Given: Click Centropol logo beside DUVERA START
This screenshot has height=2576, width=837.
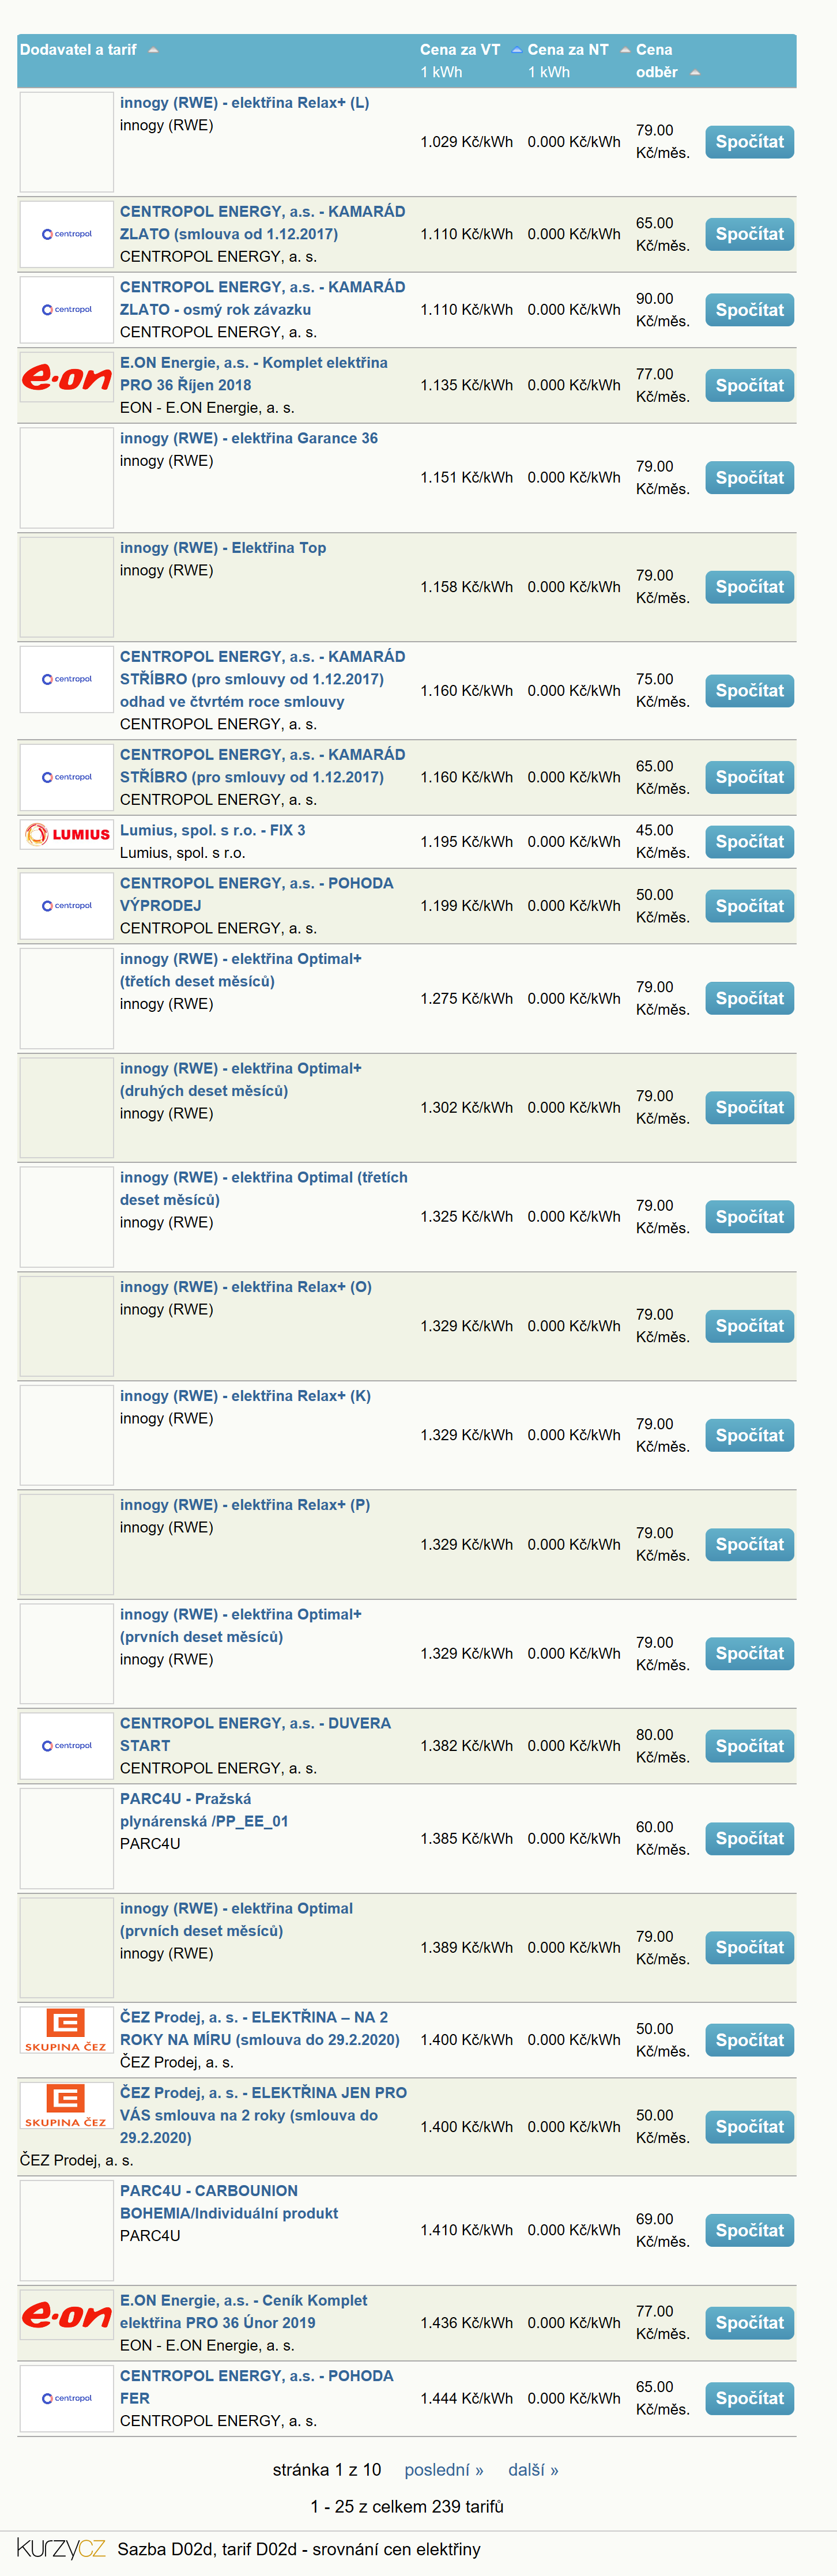Looking at the screenshot, I should click(x=66, y=1746).
